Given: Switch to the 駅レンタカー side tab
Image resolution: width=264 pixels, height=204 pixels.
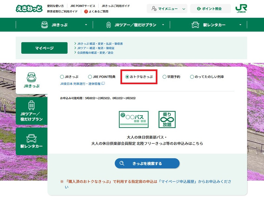Looking at the screenshot, I should [x=31, y=141].
